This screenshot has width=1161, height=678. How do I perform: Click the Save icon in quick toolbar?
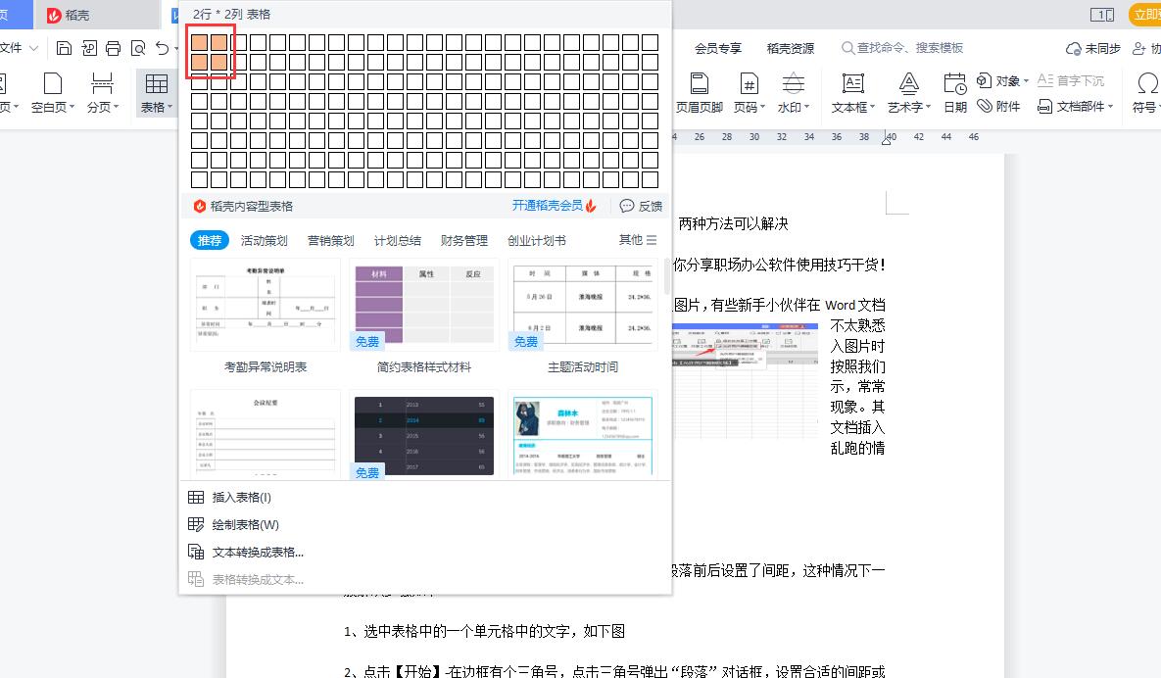(x=65, y=48)
